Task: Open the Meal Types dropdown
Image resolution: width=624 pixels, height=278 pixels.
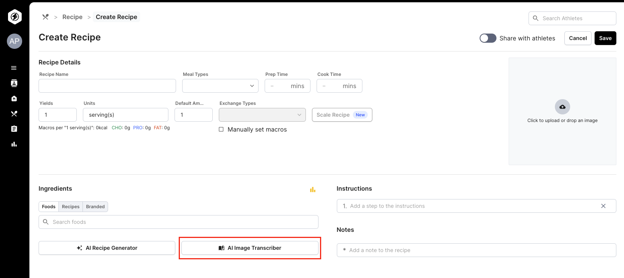Action: pos(220,86)
